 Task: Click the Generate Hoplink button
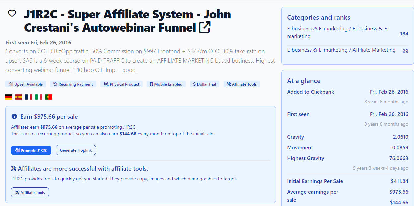76,150
